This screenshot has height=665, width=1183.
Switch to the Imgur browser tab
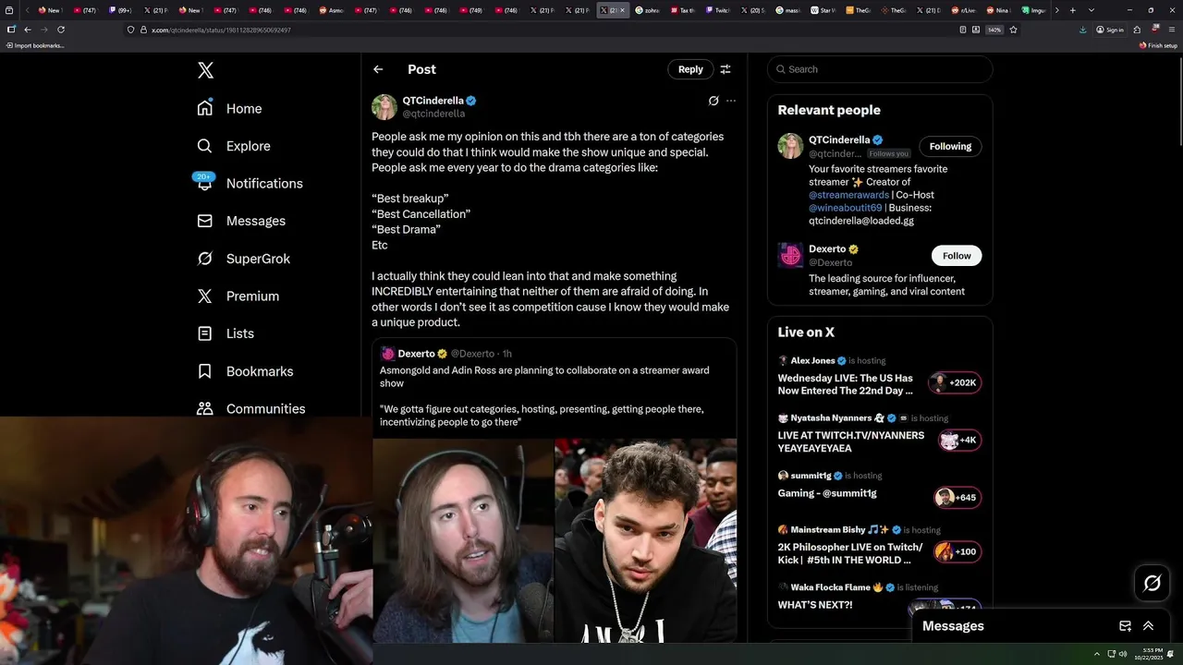(x=1034, y=10)
